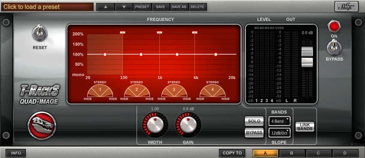This screenshot has width=365, height=158.
Task: Load previous preset with up arrow
Action: coord(106,7)
